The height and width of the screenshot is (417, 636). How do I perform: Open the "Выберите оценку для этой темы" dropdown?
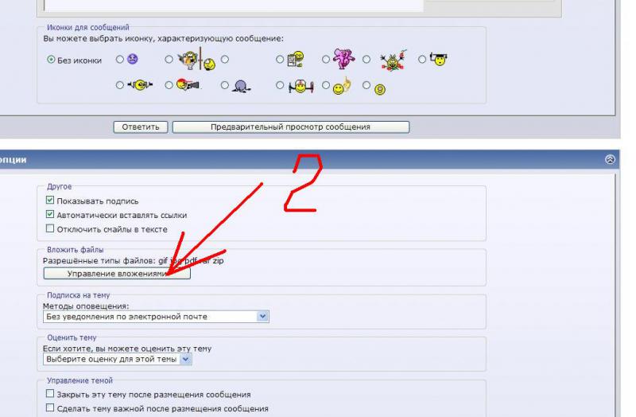[x=186, y=359]
